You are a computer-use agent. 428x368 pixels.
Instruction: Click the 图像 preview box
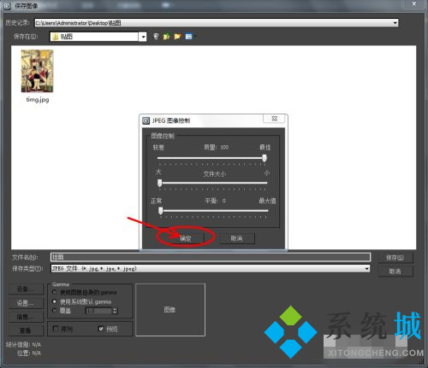[x=170, y=310]
